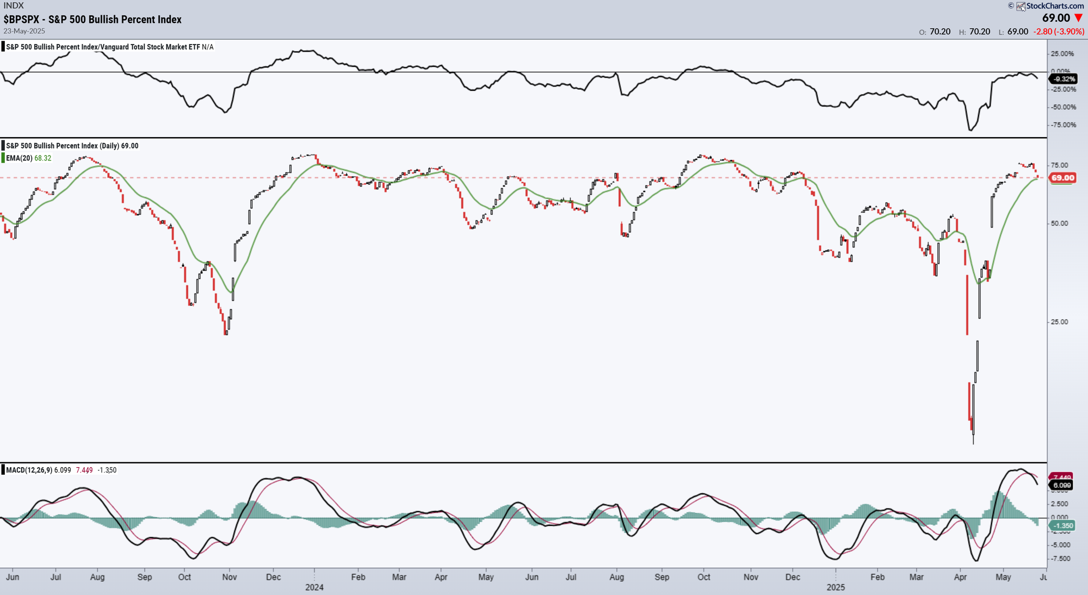Click the 2024 year label on time axis
This screenshot has width=1088, height=595.
coord(314,587)
